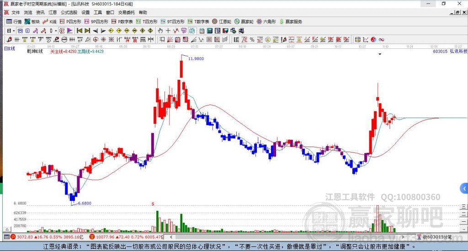Click the 日K线 label
Screen dimensions: 468x251
click(9, 48)
